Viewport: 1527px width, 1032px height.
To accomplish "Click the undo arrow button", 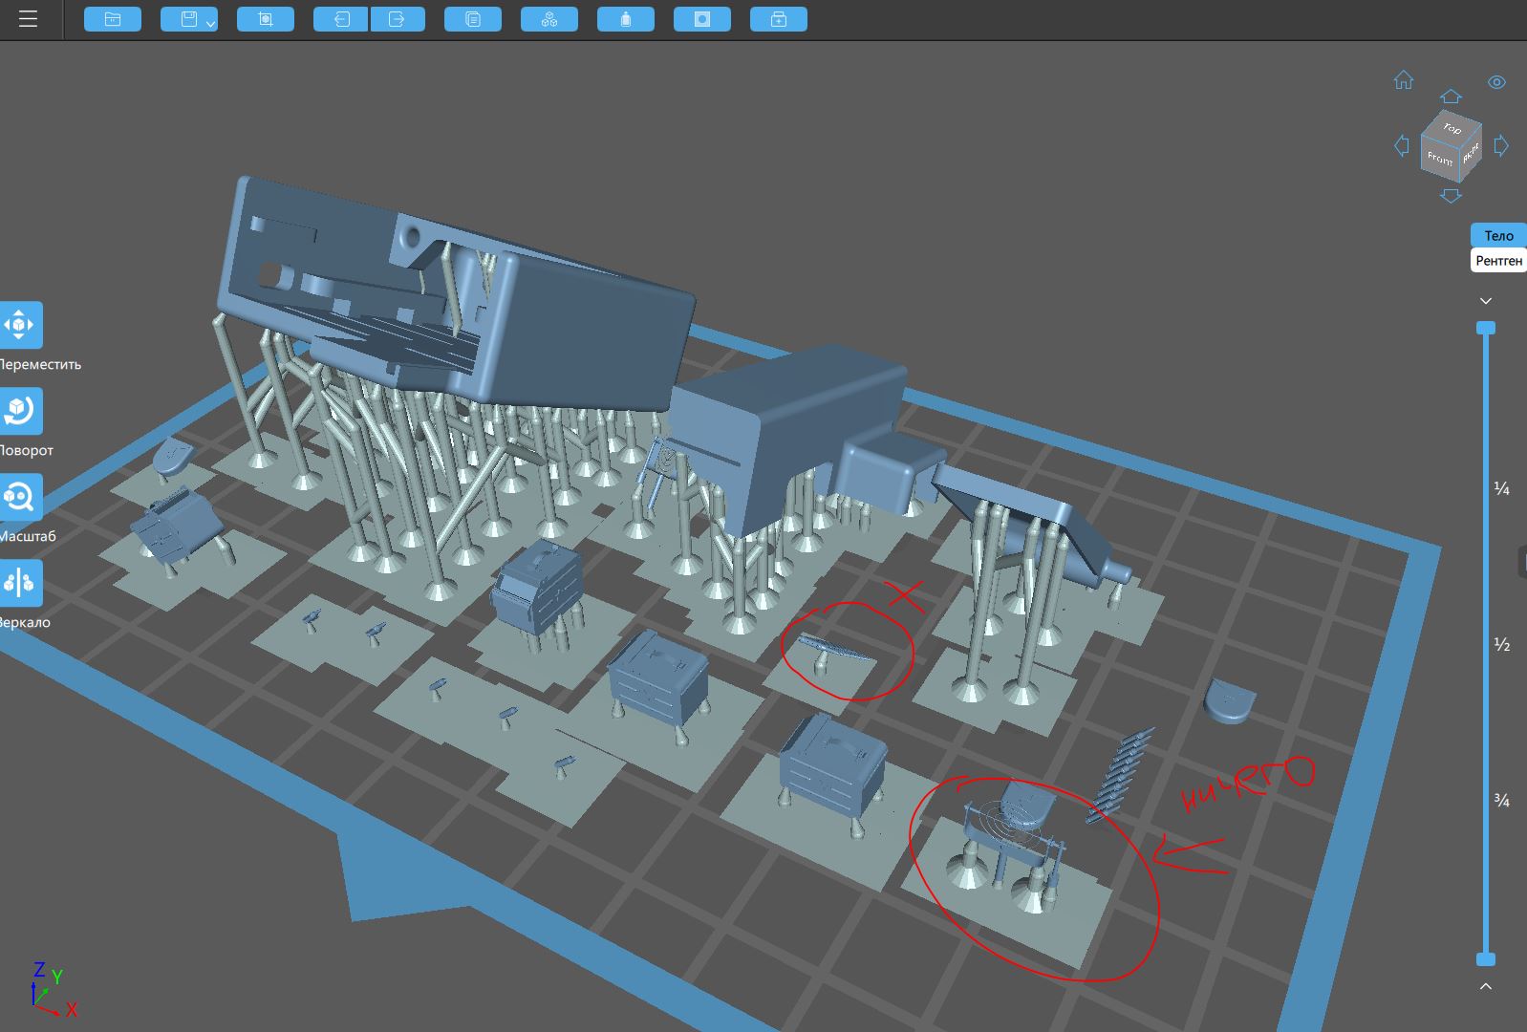I will (x=341, y=19).
